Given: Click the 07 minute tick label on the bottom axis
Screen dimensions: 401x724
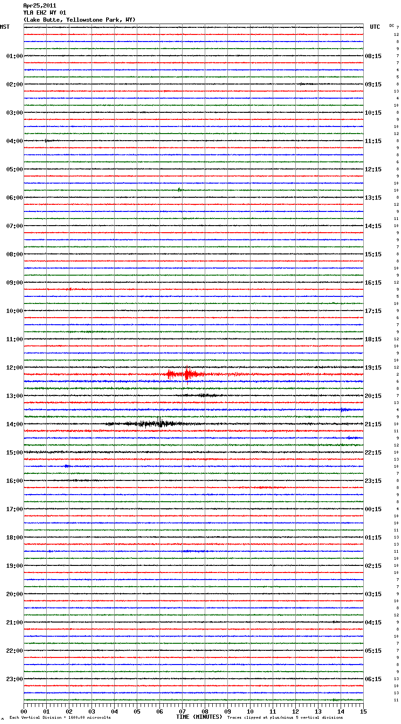Looking at the screenshot, I should click(182, 711).
